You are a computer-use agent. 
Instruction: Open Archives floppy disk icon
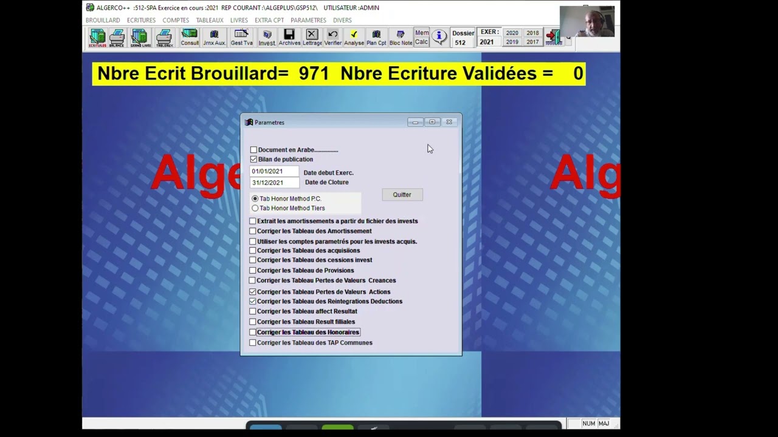pyautogui.click(x=289, y=38)
